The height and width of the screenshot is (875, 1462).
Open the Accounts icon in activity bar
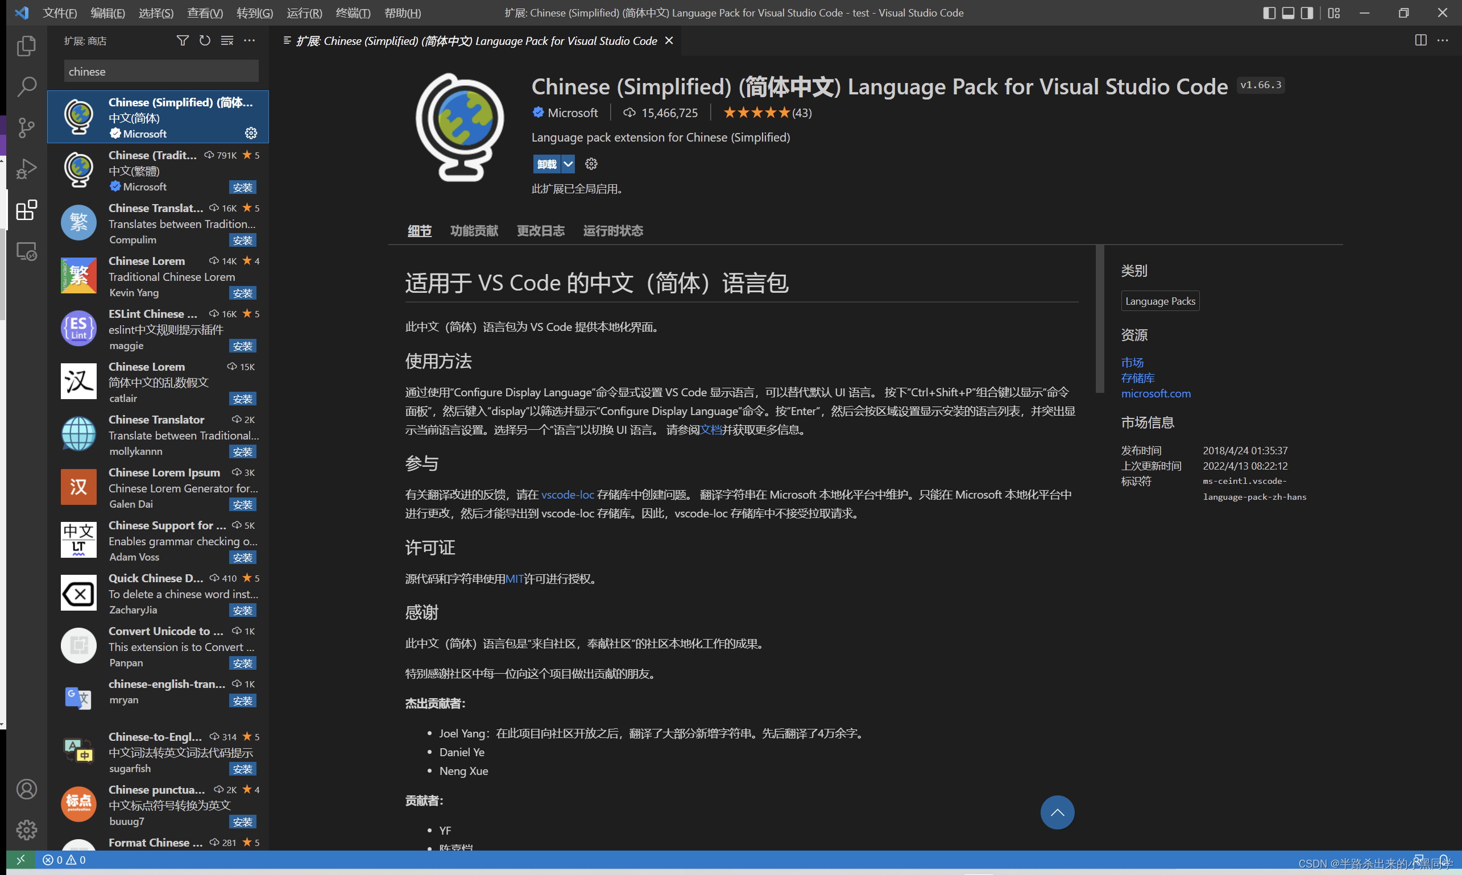[26, 789]
